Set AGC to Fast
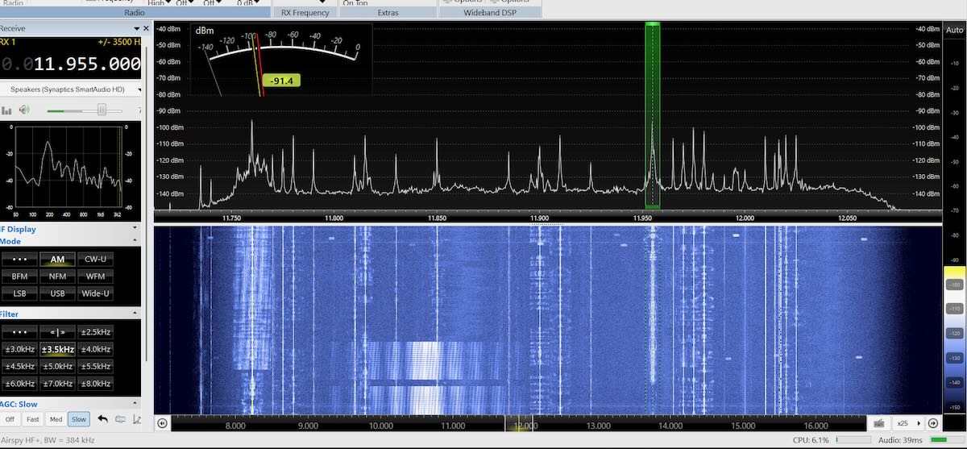This screenshot has width=967, height=449. pyautogui.click(x=33, y=419)
